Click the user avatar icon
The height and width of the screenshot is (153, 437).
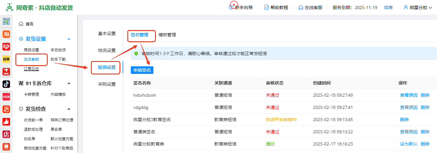point(406,8)
